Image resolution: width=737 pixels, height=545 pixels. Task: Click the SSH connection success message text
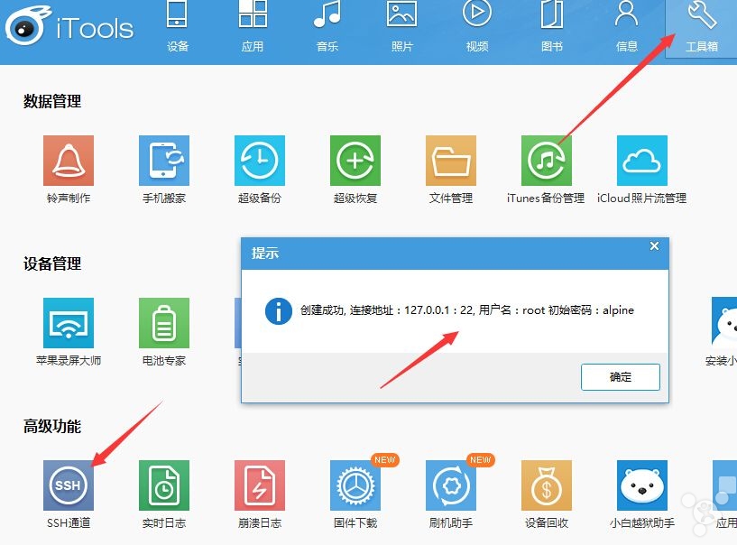pyautogui.click(x=467, y=310)
